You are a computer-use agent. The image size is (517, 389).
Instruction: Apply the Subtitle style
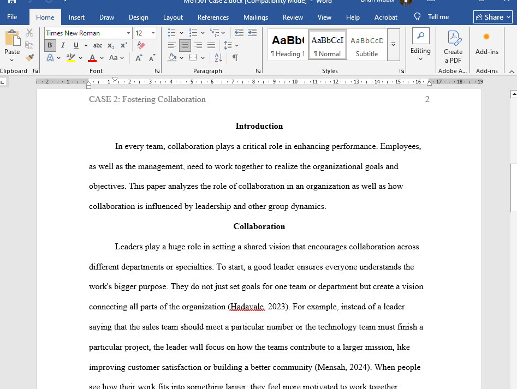pos(367,45)
